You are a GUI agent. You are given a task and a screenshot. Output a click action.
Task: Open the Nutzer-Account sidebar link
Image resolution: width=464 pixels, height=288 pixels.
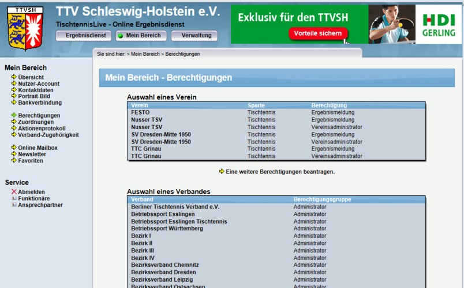(x=39, y=84)
